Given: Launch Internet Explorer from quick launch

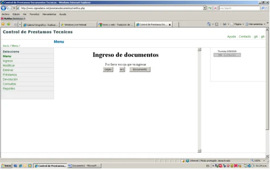Looking at the screenshot, I should coord(20,166).
